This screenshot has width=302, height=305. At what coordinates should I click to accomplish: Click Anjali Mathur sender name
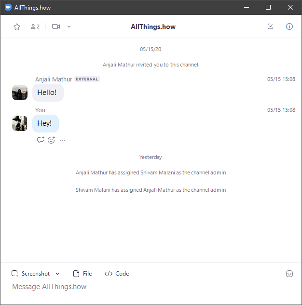(x=54, y=79)
